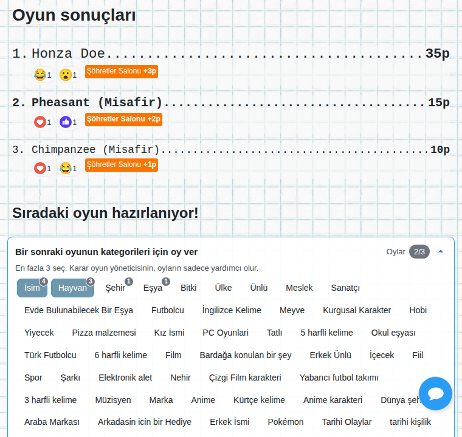The image size is (462, 437).
Task: Vote for the Nehir category
Action: tap(181, 378)
